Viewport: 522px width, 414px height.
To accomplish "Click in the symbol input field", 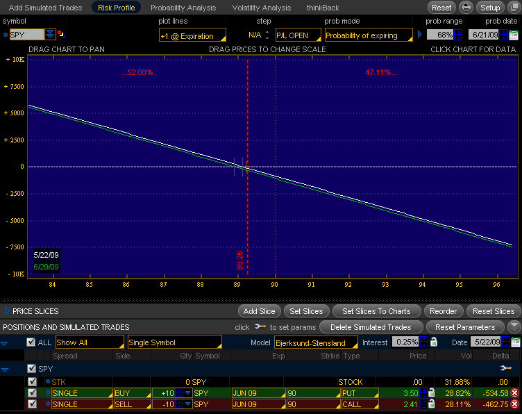I will click(x=26, y=35).
